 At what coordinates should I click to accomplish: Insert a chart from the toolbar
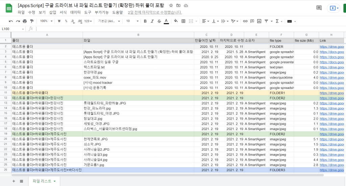259,21
